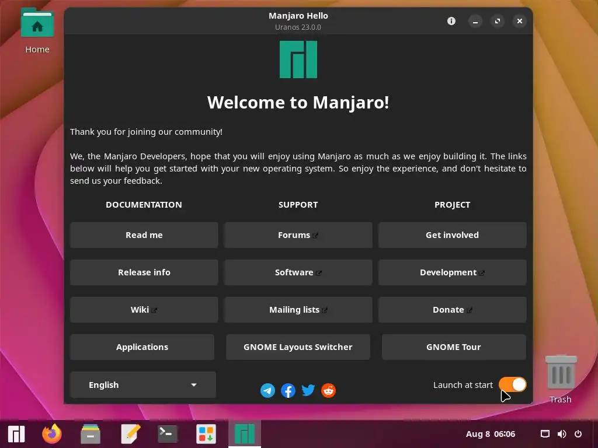Open the file manager from the taskbar
Viewport: 598px width, 448px height.
pyautogui.click(x=91, y=434)
